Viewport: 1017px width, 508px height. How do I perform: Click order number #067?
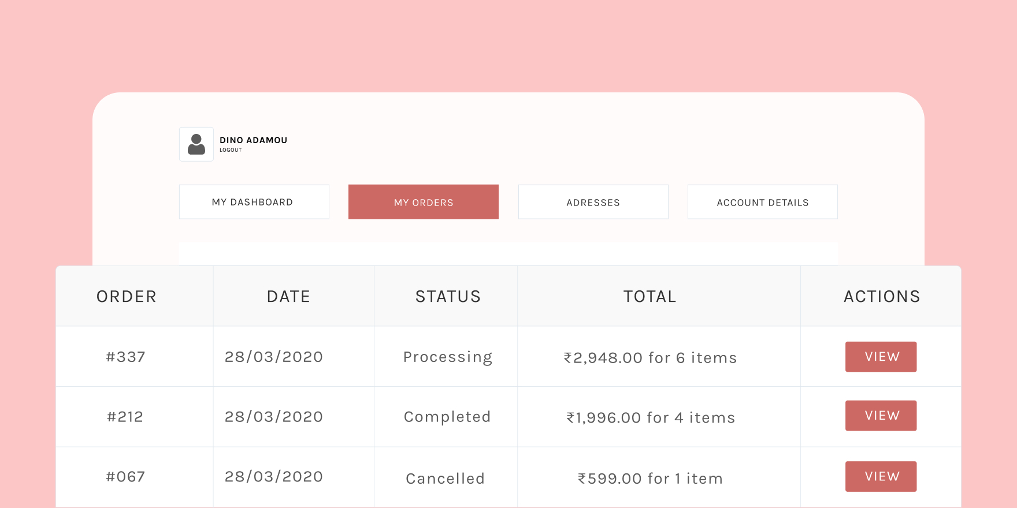click(x=126, y=477)
